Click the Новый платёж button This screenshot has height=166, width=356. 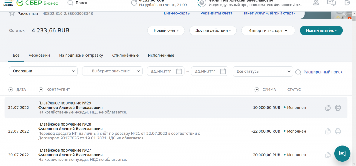321,30
